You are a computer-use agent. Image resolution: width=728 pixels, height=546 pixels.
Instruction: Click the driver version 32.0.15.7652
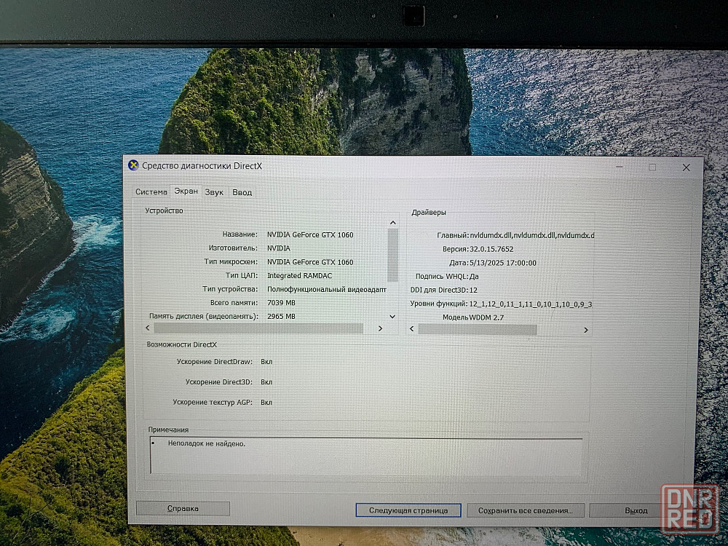tap(491, 249)
